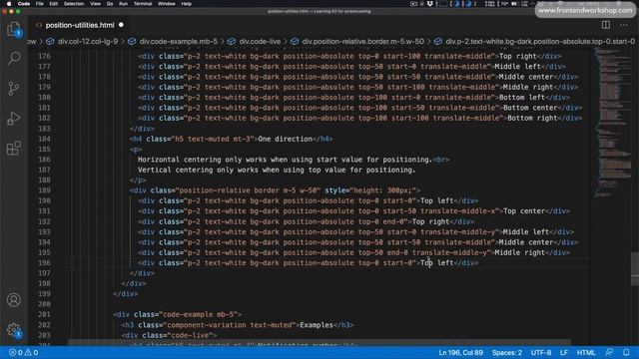
Task: Open the Terminal menu
Action: click(143, 4)
